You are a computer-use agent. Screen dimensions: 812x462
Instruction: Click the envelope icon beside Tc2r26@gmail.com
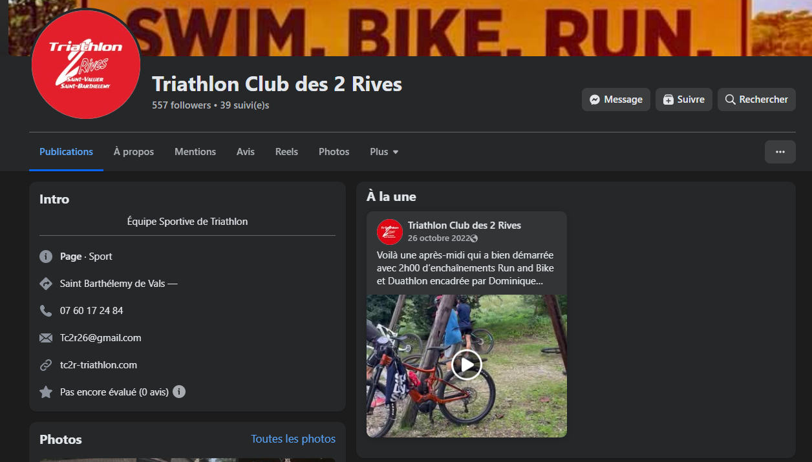pos(46,338)
